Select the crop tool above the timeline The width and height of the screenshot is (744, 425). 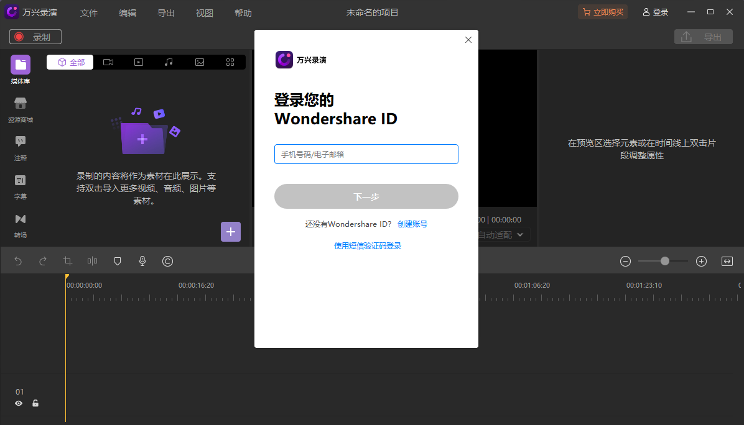click(x=67, y=261)
